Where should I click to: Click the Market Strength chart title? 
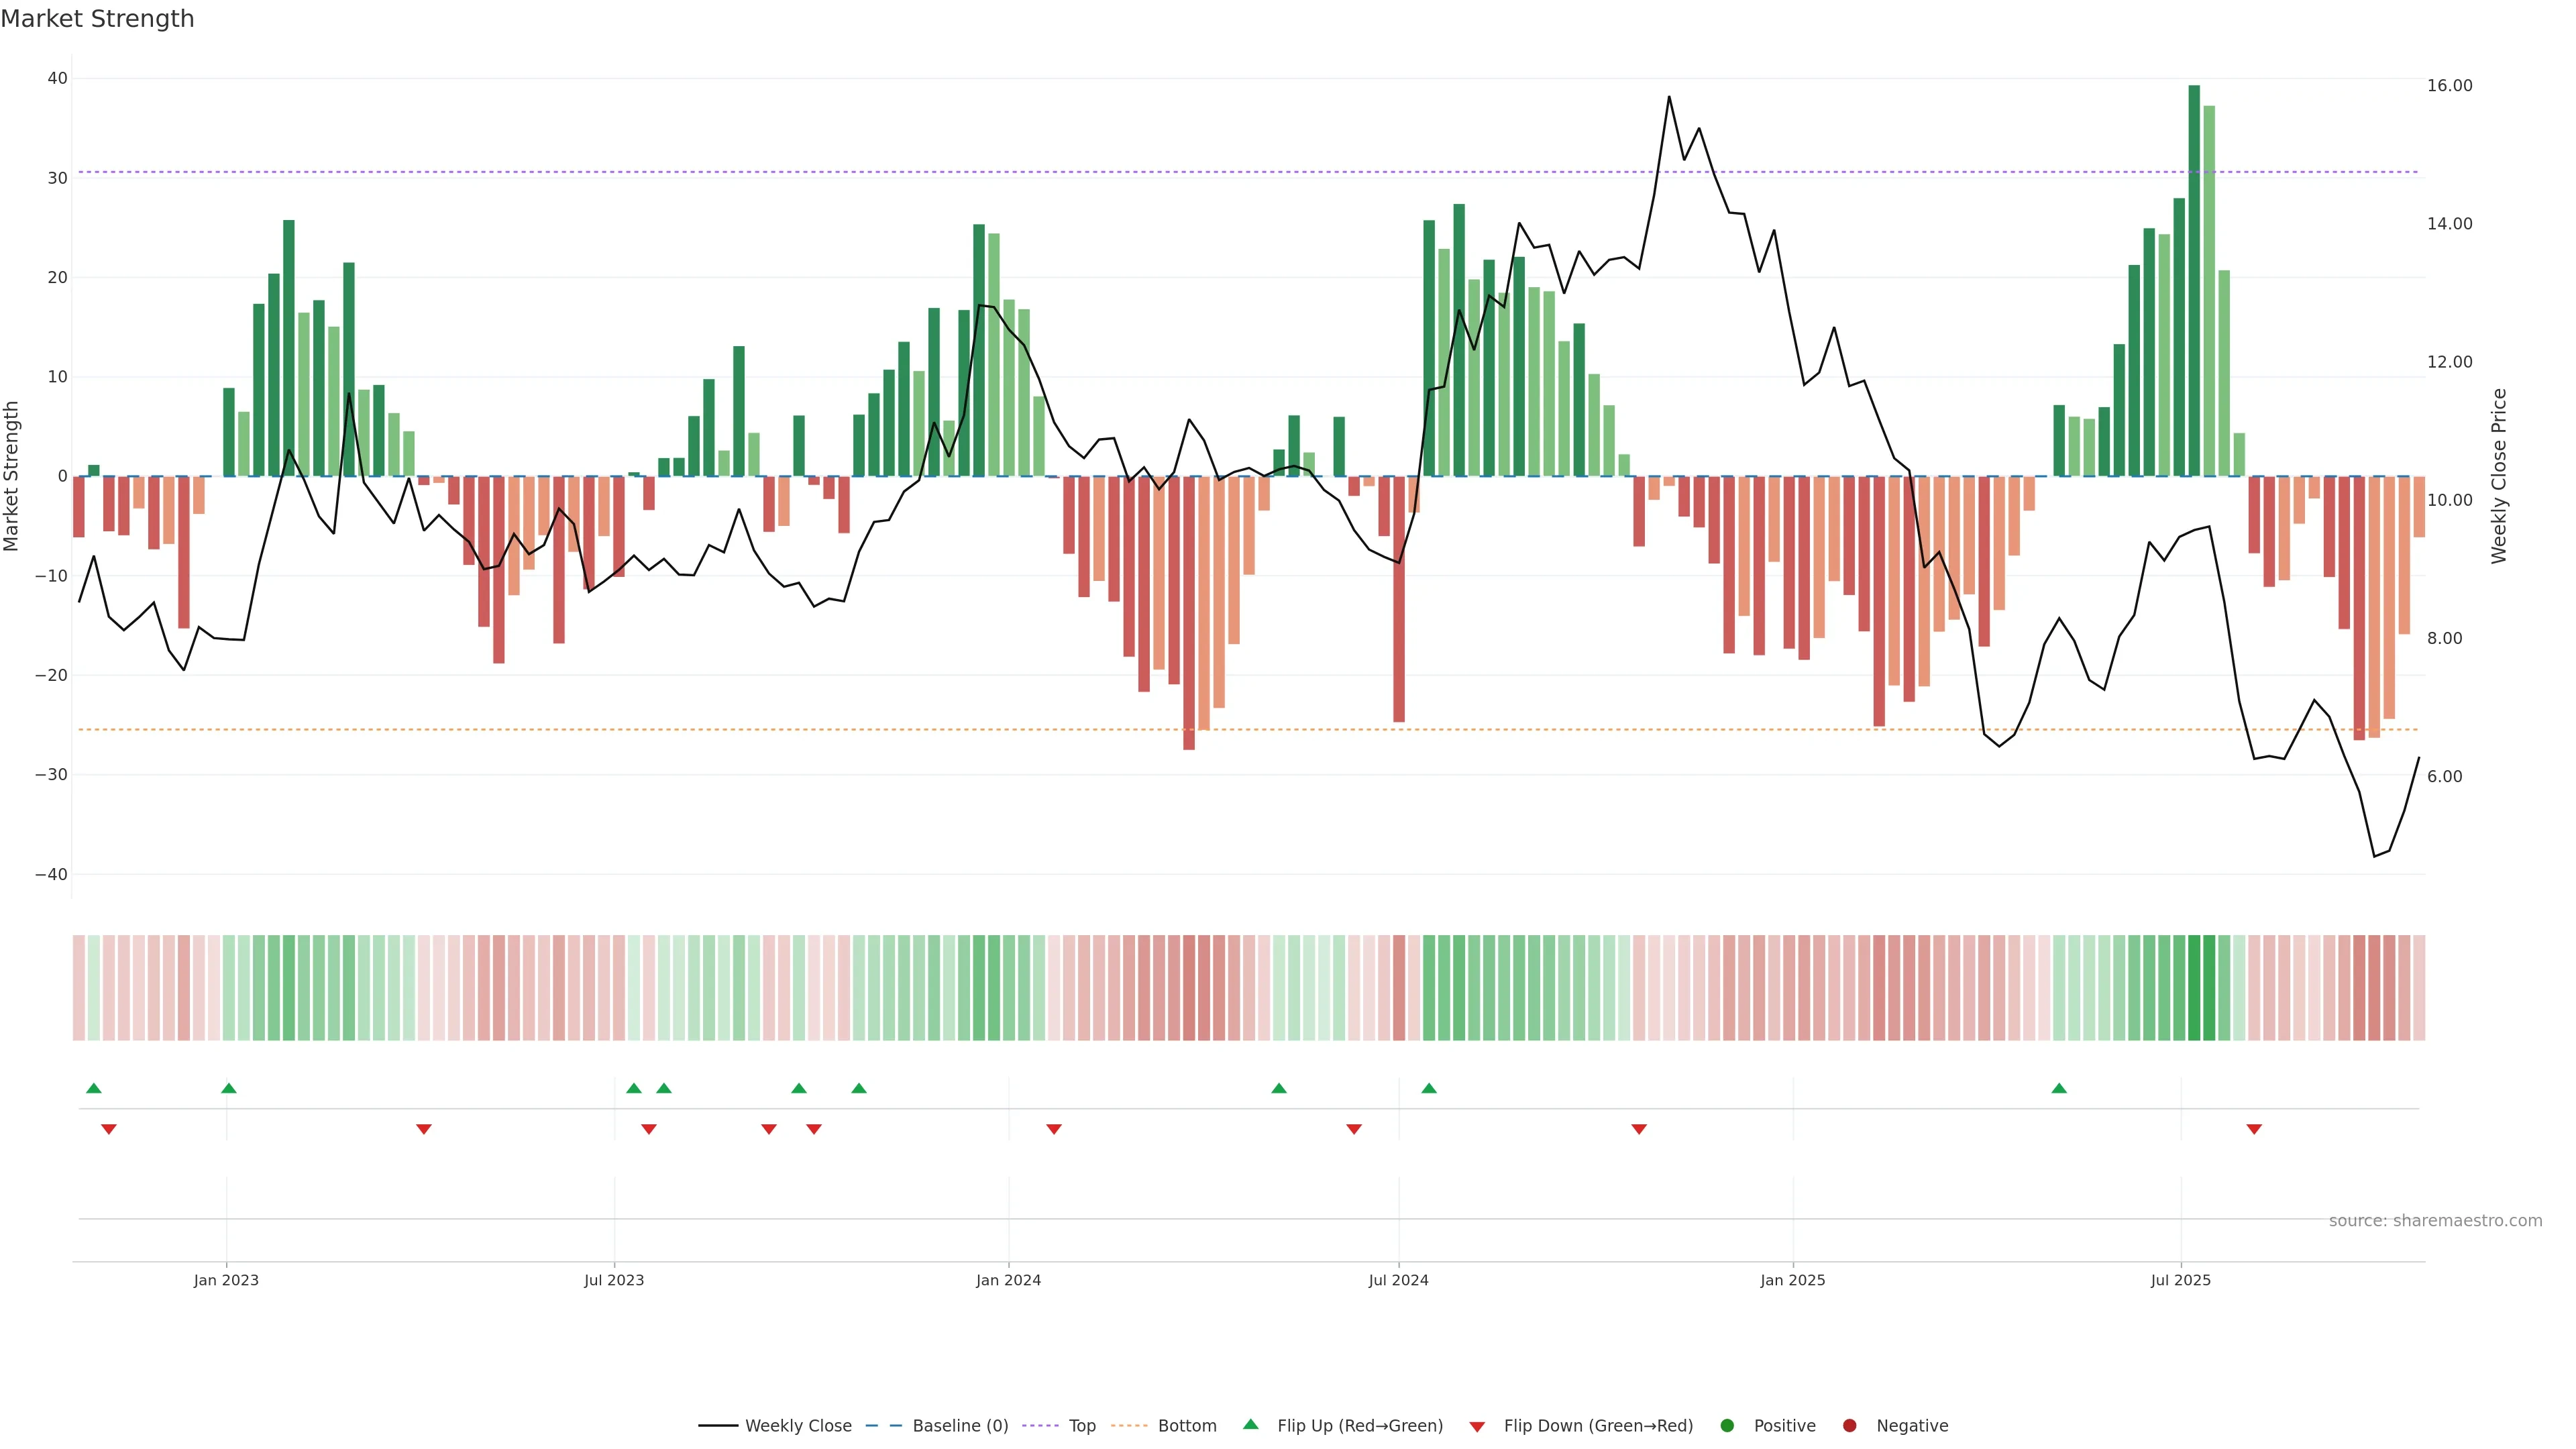(97, 19)
